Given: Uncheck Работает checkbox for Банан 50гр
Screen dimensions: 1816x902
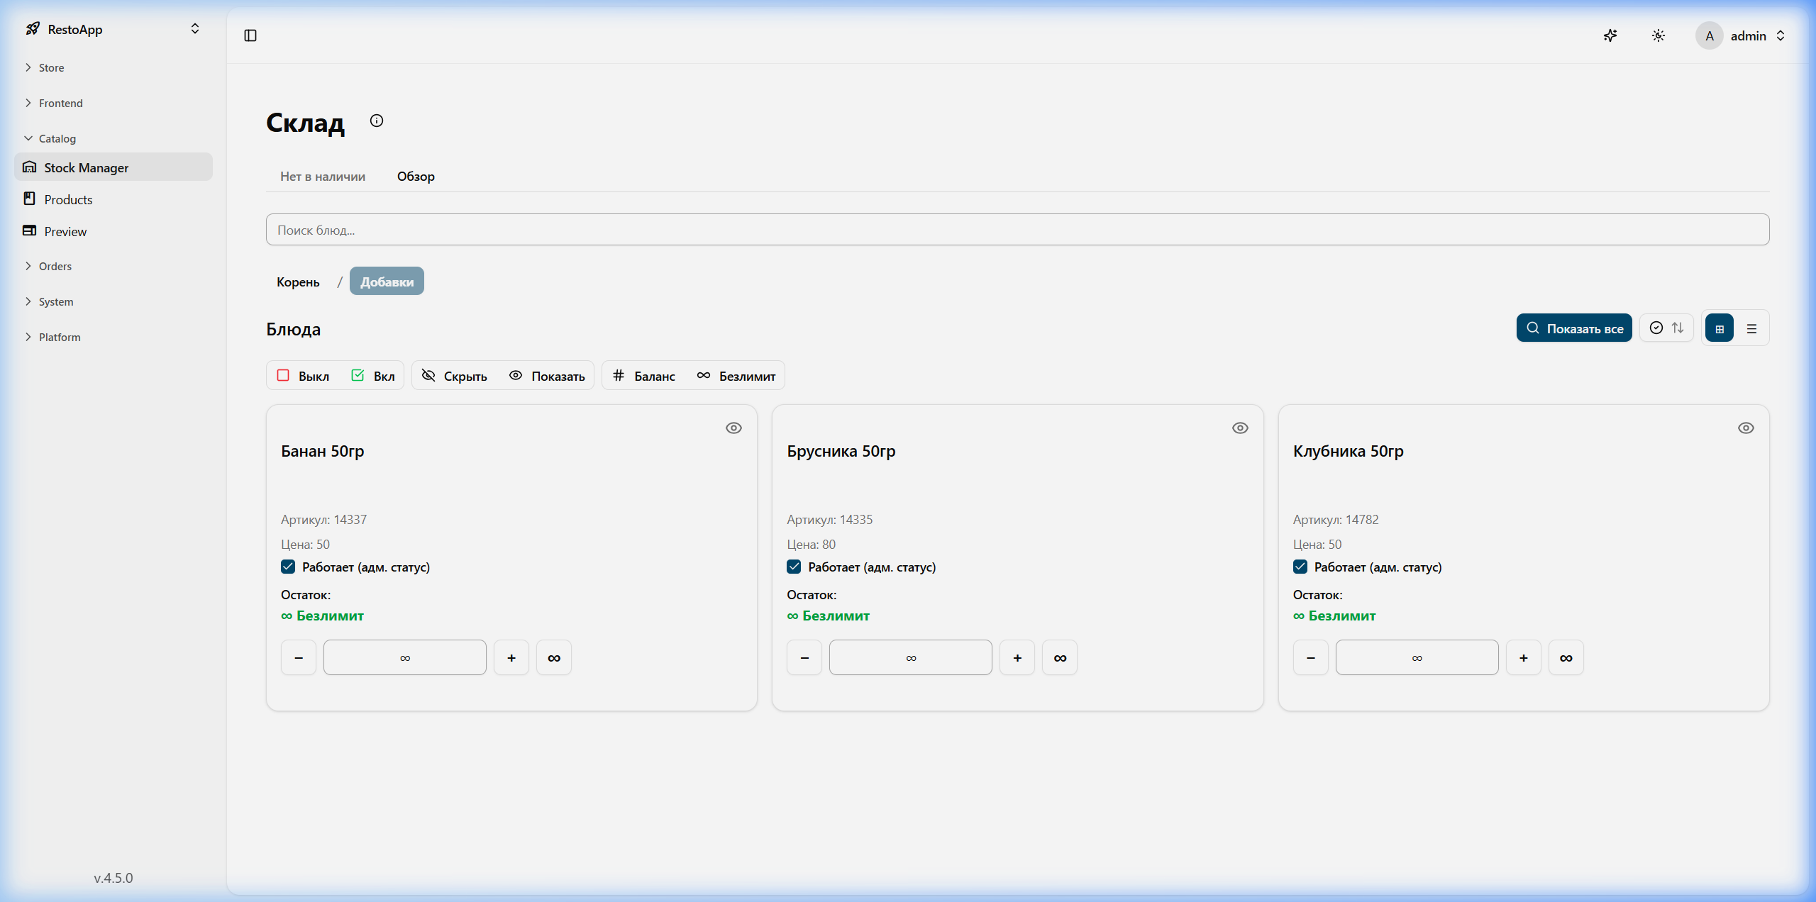Looking at the screenshot, I should pos(288,567).
